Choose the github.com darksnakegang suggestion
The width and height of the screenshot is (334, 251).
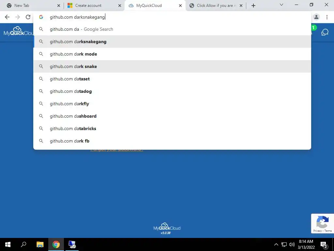pyautogui.click(x=172, y=42)
